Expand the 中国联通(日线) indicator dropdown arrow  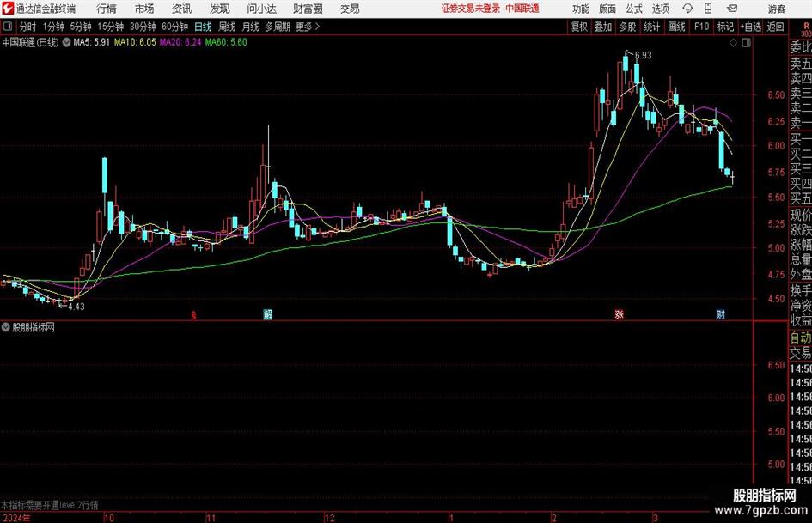[x=67, y=42]
